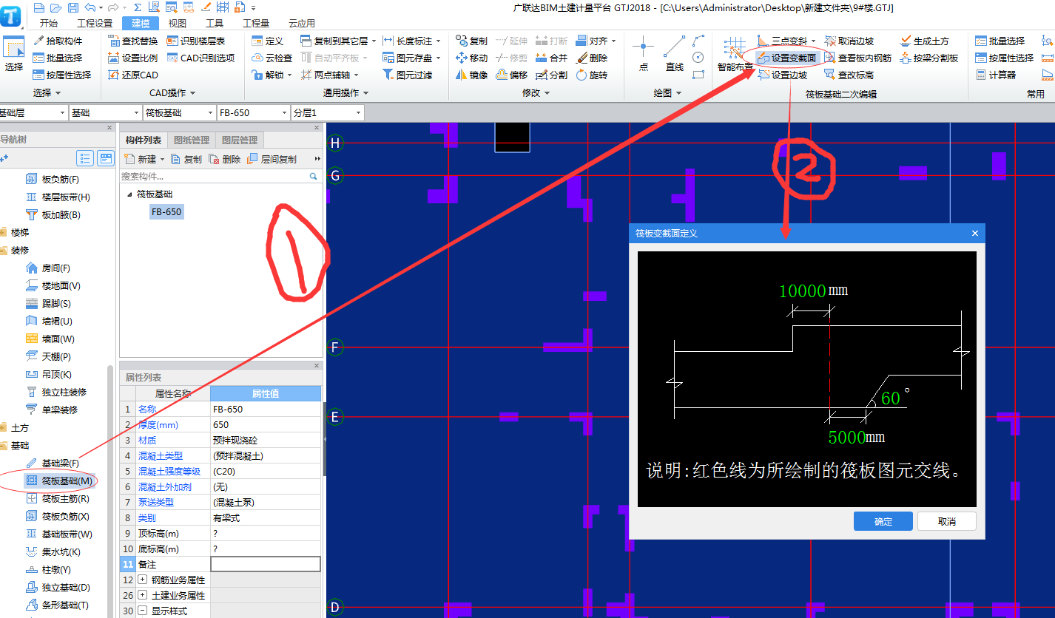Viewport: 1055px width, 618px height.
Task: Select the 旋转 rotate tool
Action: (591, 75)
